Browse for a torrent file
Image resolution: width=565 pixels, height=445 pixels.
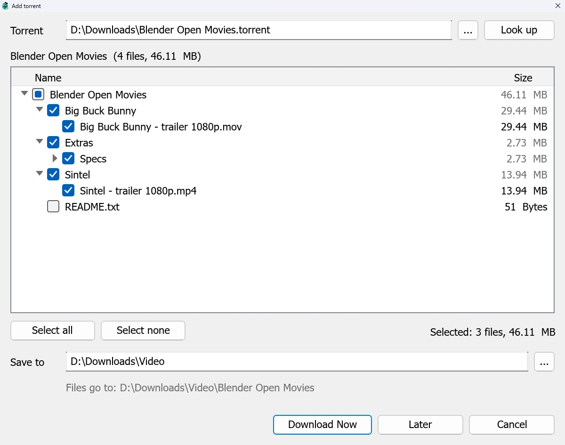pos(468,30)
